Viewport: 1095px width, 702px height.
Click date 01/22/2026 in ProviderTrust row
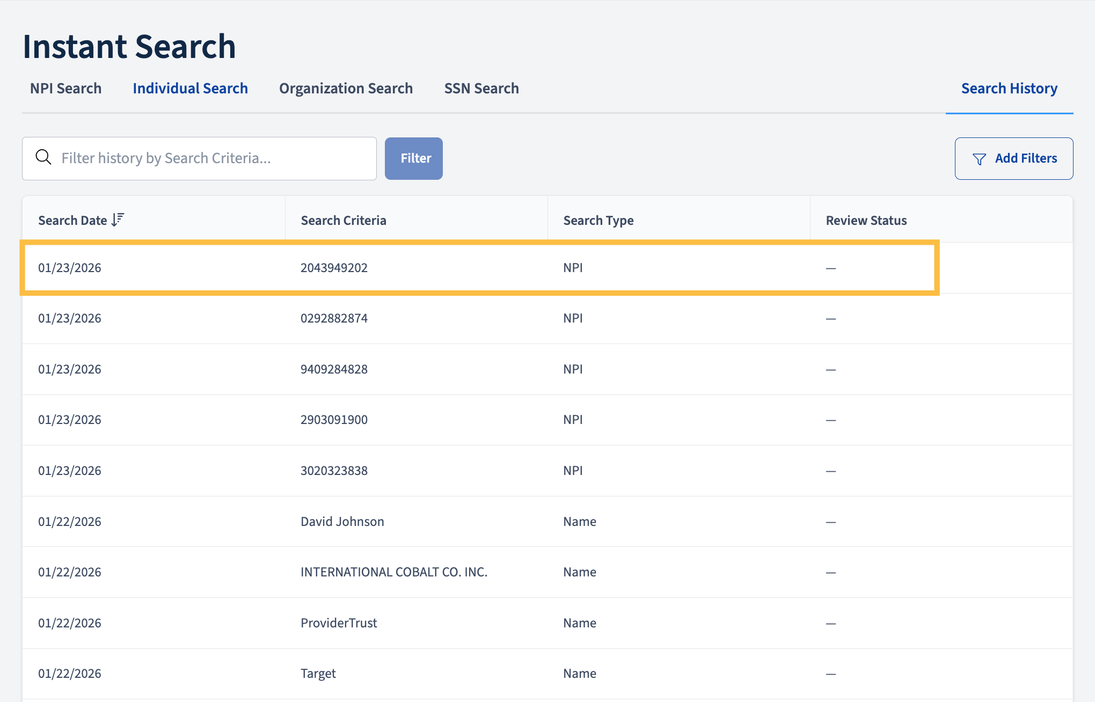point(70,623)
